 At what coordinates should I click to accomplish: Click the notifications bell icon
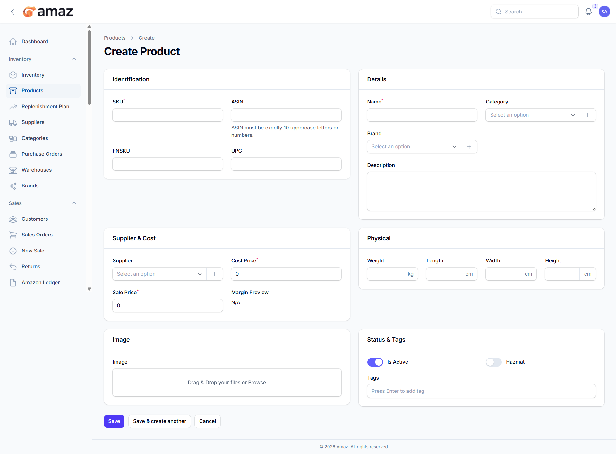point(588,12)
